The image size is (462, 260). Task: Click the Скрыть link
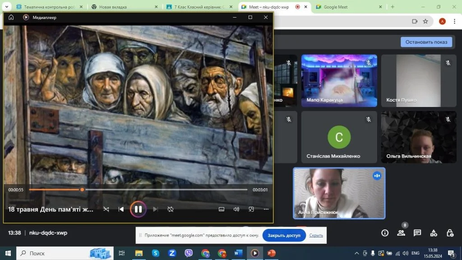click(x=316, y=235)
